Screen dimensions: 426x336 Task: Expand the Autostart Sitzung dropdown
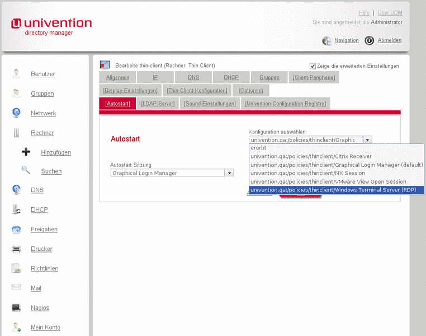pyautogui.click(x=229, y=173)
